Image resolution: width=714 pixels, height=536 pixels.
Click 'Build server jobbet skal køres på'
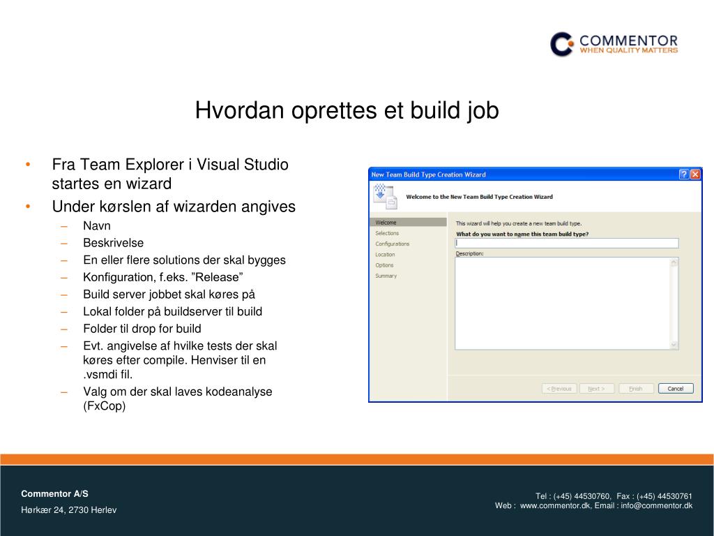point(169,295)
